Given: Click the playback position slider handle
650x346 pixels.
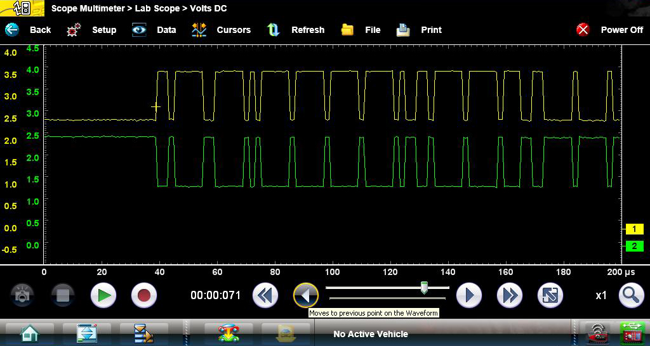Looking at the screenshot, I should click(x=424, y=288).
